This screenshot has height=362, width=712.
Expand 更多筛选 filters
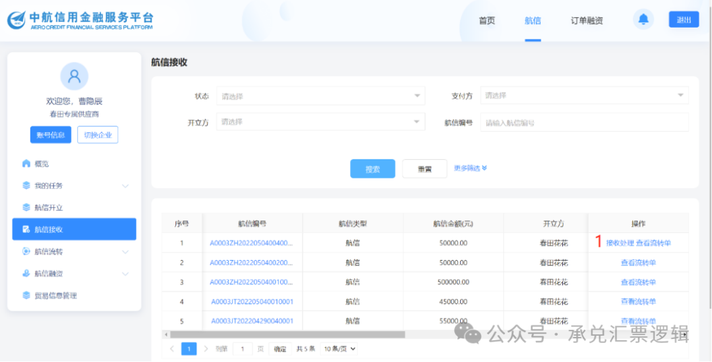coord(471,168)
